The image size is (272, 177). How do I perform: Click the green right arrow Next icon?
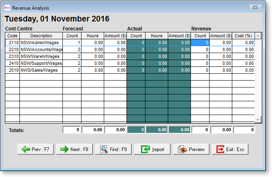click(x=64, y=149)
